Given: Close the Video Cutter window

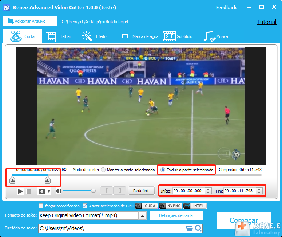Looking at the screenshot, I should click(274, 7).
